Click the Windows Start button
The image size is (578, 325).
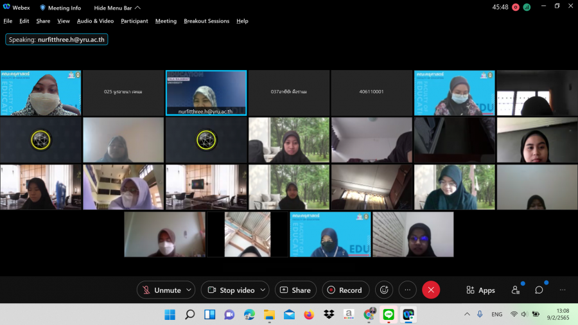click(170, 314)
